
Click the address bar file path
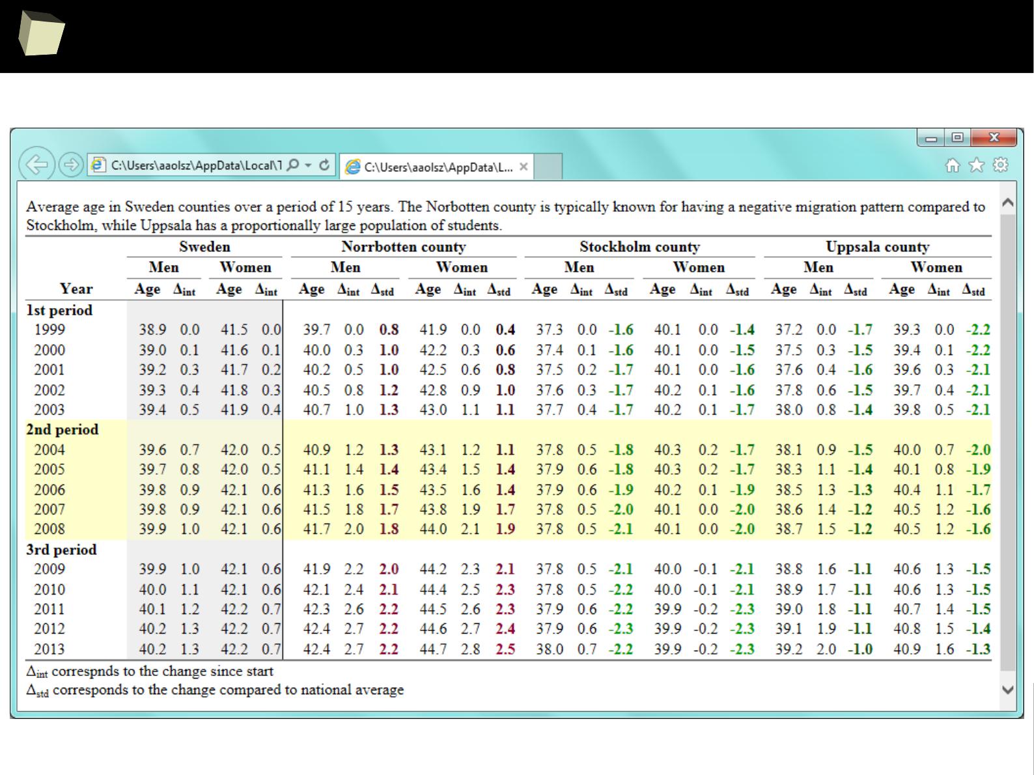pyautogui.click(x=196, y=165)
